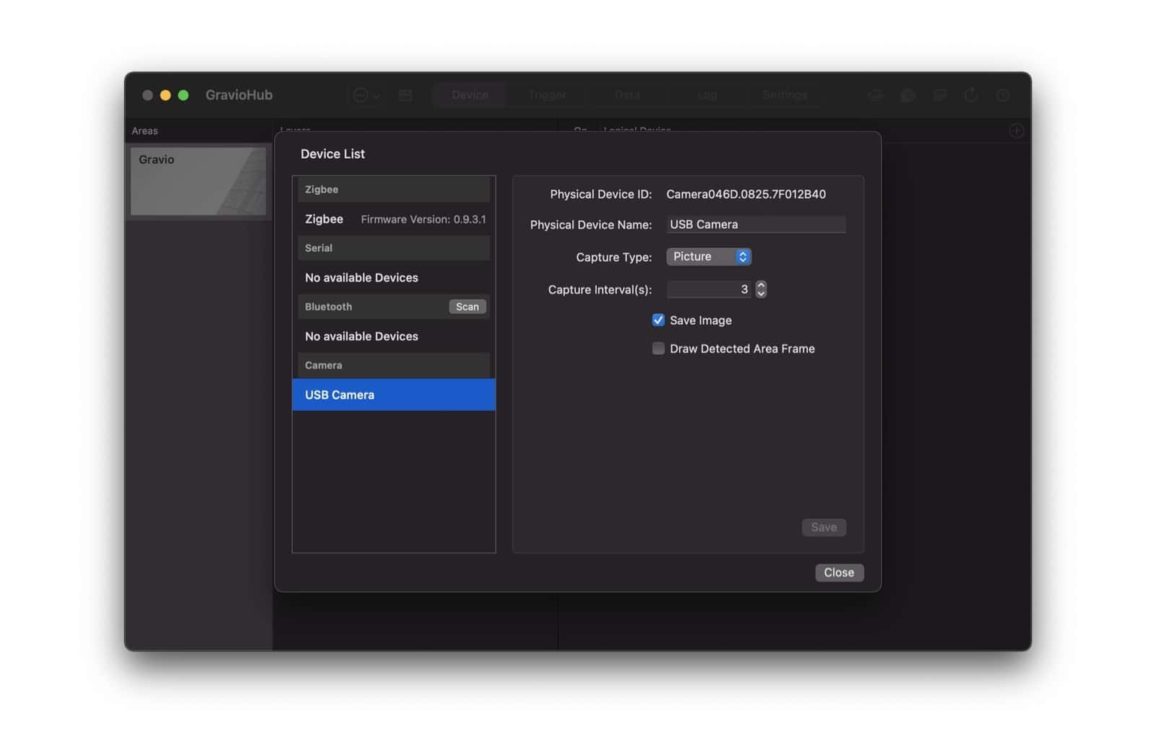This screenshot has height=755, width=1156.
Task: Click the refresh icon in the top toolbar
Action: point(972,95)
